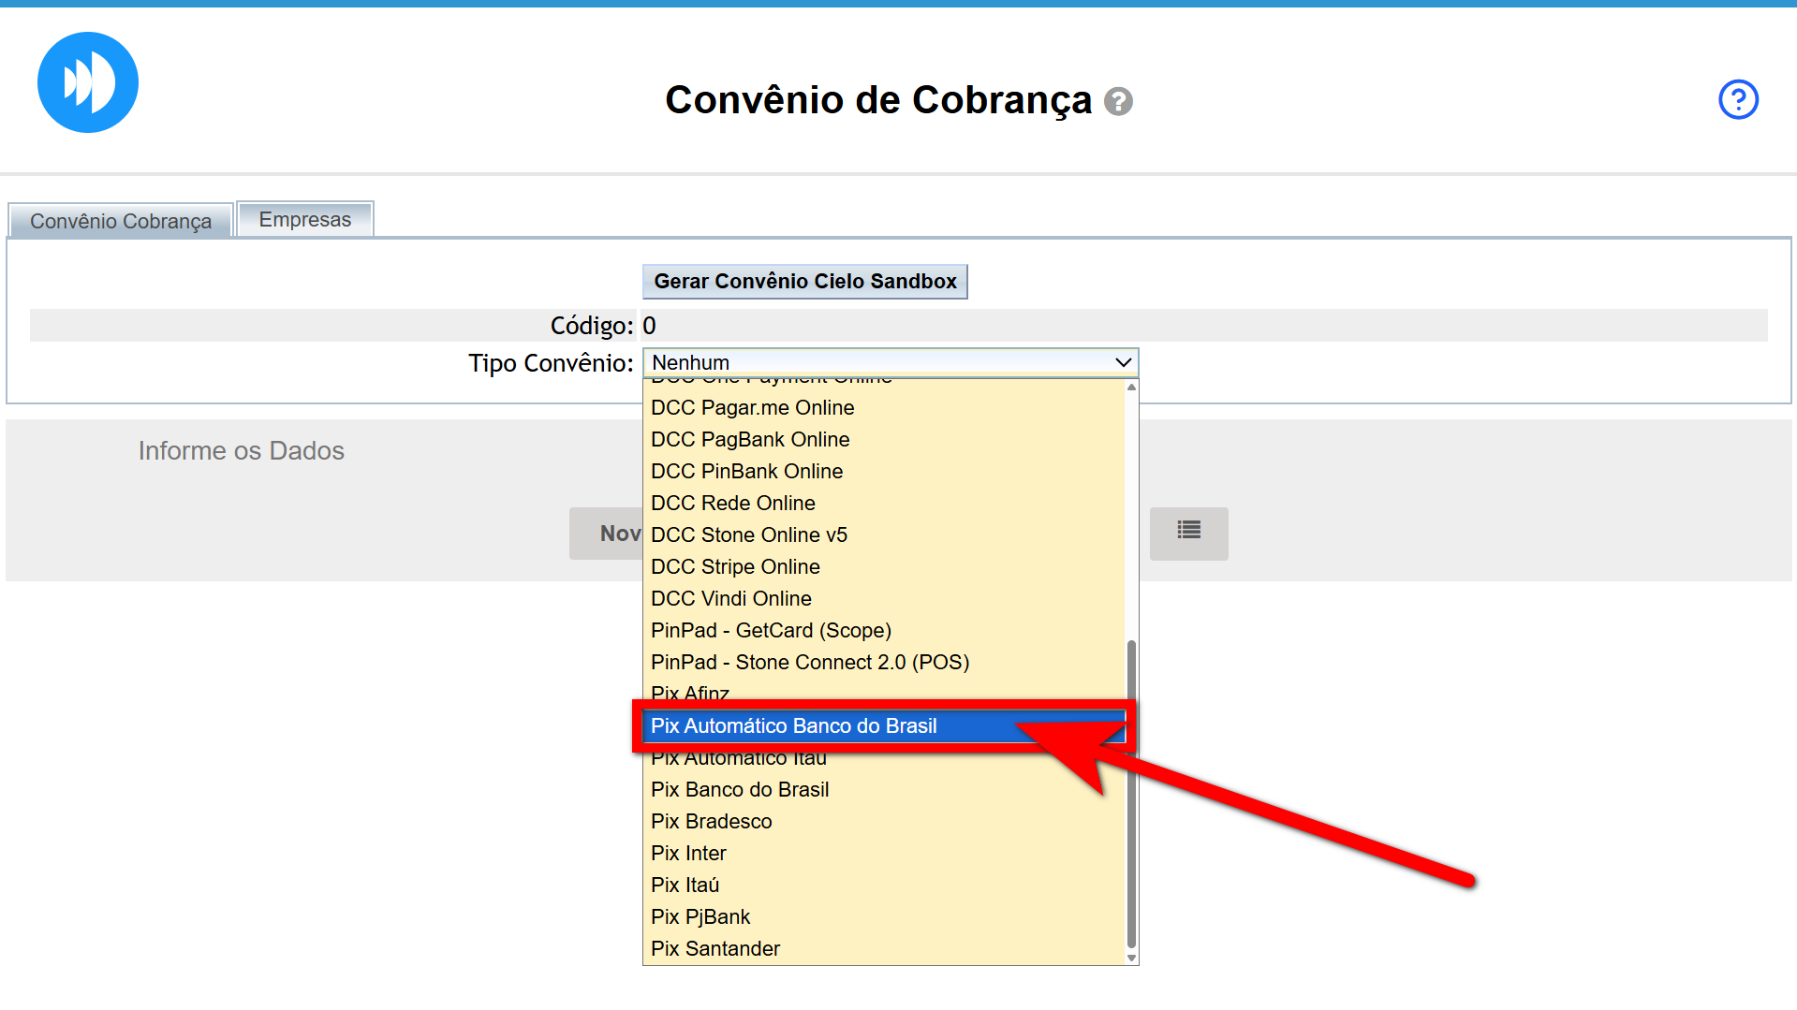Open the blue help circle icon
The image size is (1797, 1010).
(1738, 99)
